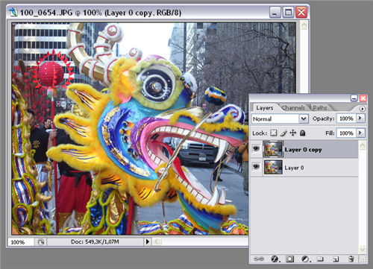Viewport: 373px width, 269px height.
Task: Click document horizontal scroll left arrow
Action: [157, 241]
